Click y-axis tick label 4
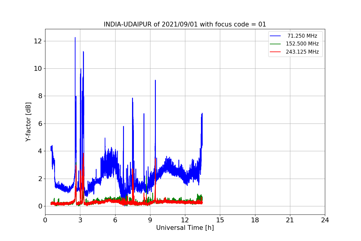This screenshot has width=361, height=241. tap(40, 151)
